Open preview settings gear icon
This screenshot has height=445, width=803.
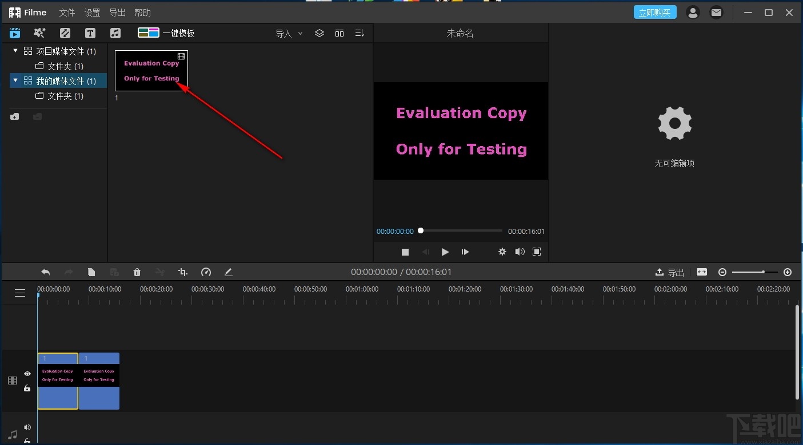[x=502, y=252]
